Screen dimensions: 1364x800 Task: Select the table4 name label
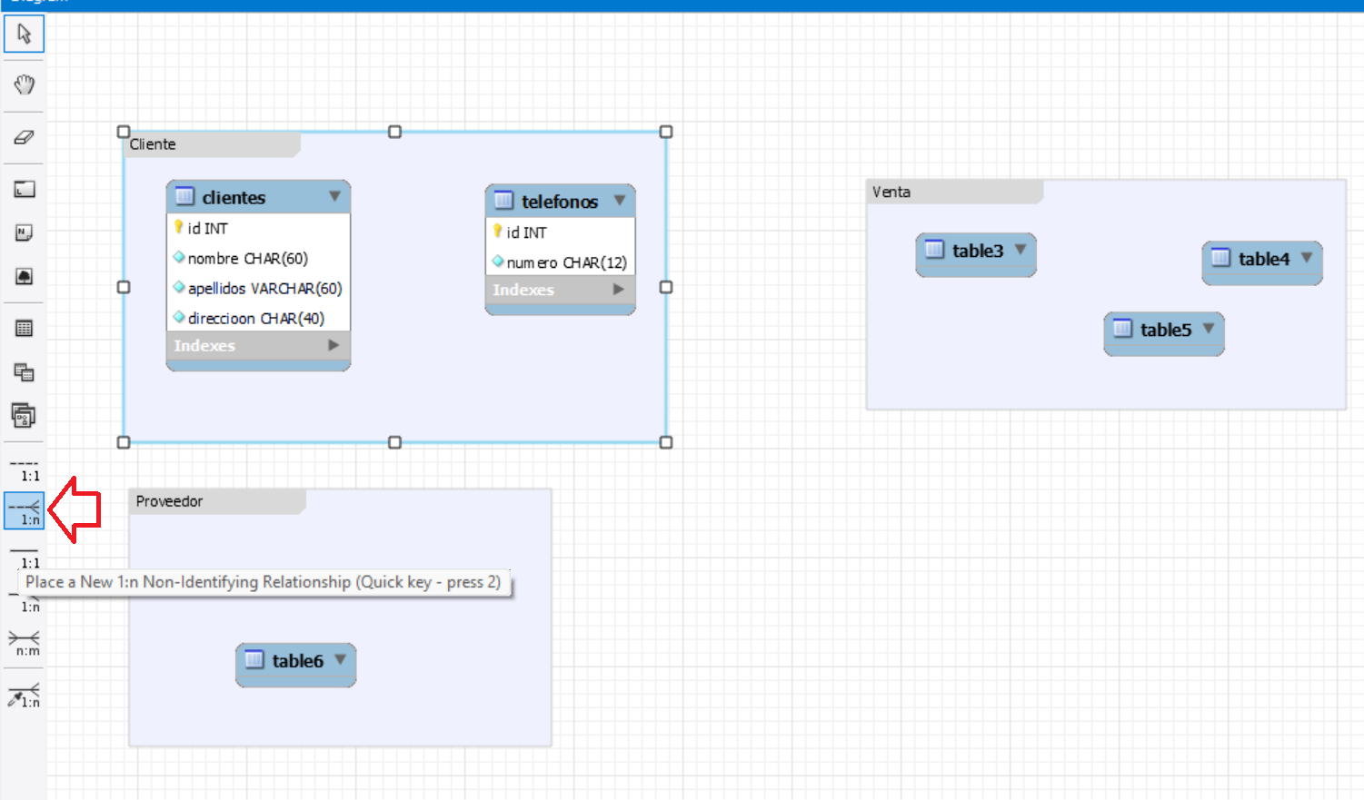tap(1264, 259)
